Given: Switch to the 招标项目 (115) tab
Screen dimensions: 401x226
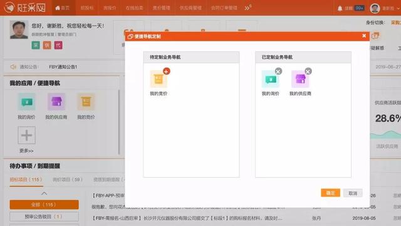Looking at the screenshot, I should (26, 180).
